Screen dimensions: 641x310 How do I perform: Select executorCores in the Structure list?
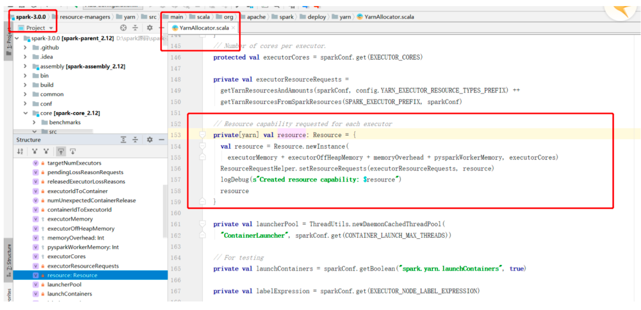(66, 257)
